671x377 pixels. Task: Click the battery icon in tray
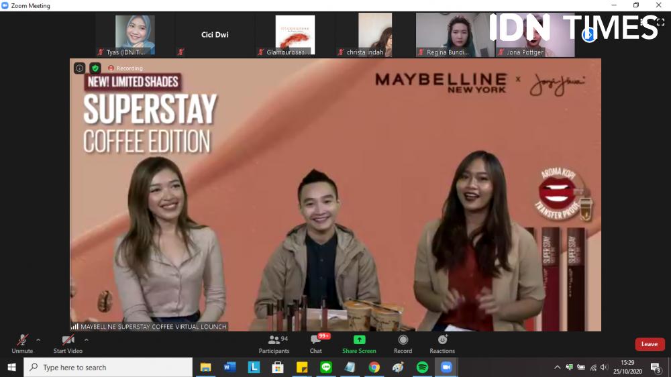coord(581,367)
